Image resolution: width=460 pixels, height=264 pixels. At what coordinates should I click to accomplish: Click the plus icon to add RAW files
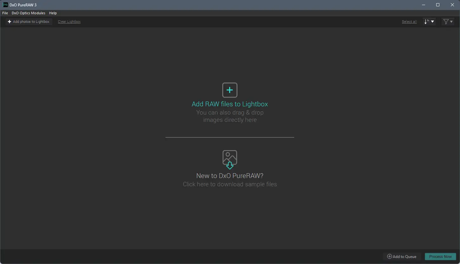(x=230, y=90)
